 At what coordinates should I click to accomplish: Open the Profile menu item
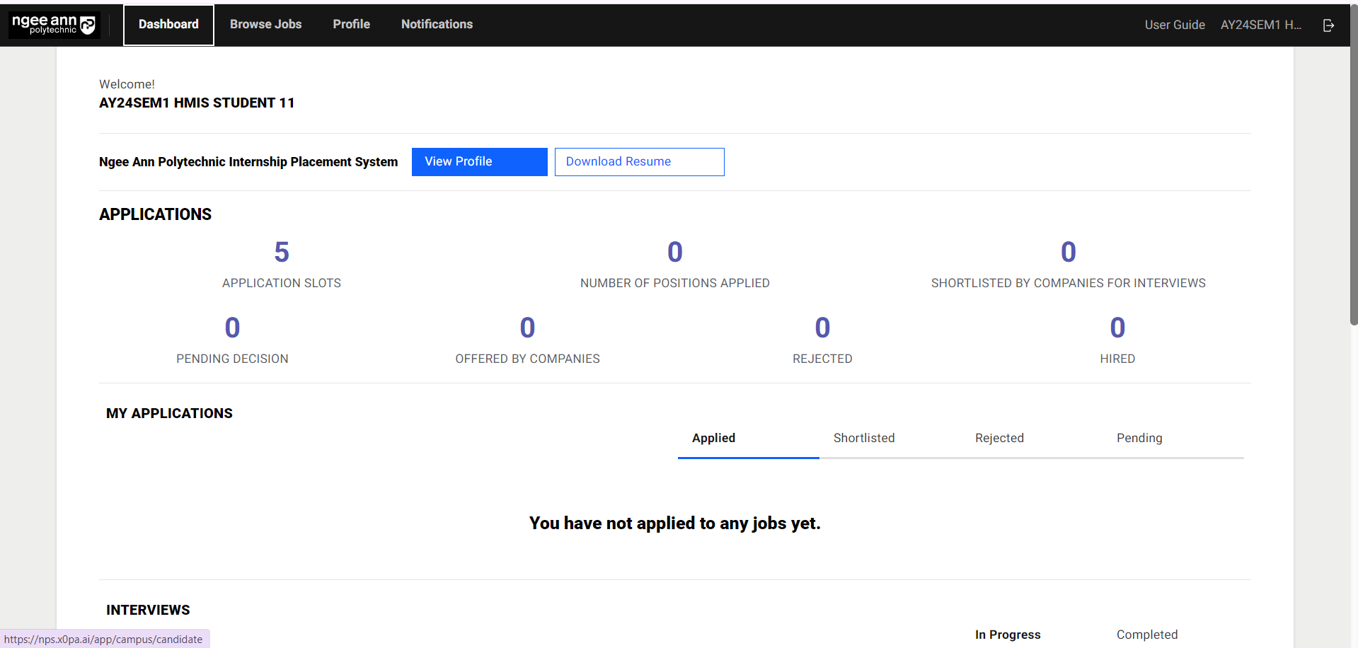pos(351,25)
